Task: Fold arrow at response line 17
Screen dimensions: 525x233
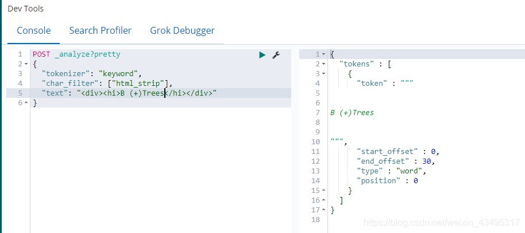Action: (323, 210)
